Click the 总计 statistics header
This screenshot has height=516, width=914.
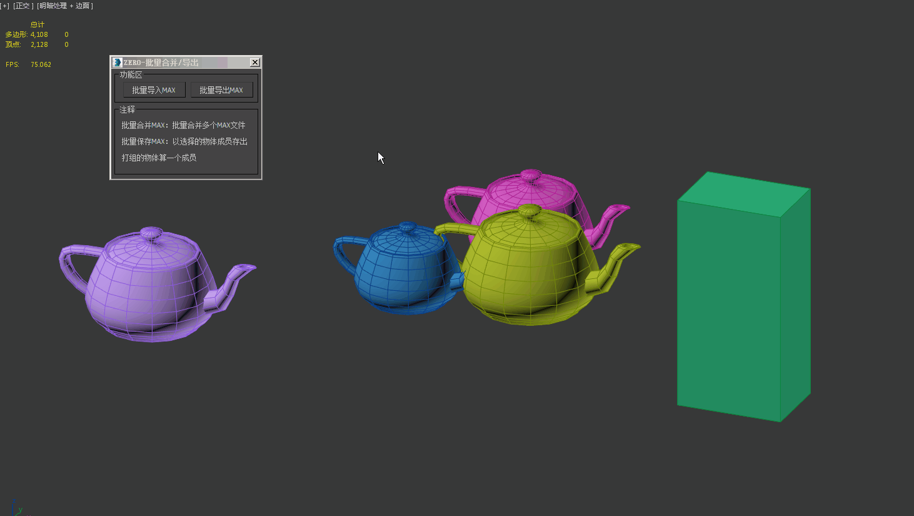tap(38, 24)
